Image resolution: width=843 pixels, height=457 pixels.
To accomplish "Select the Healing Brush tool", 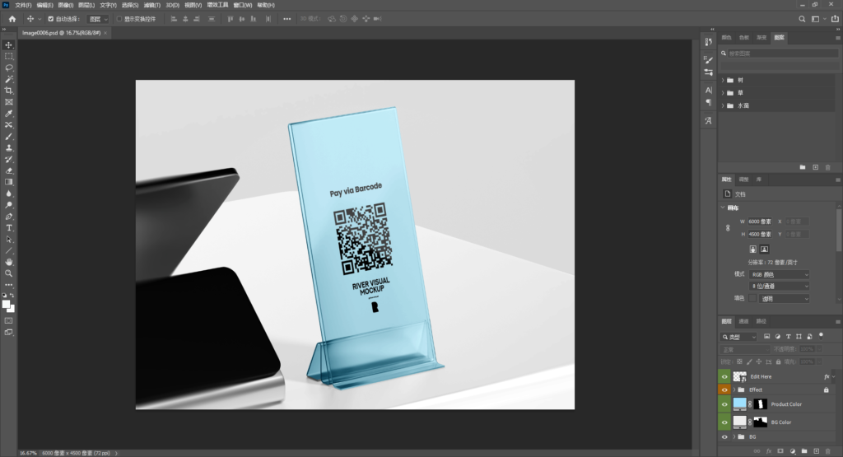I will coord(8,124).
